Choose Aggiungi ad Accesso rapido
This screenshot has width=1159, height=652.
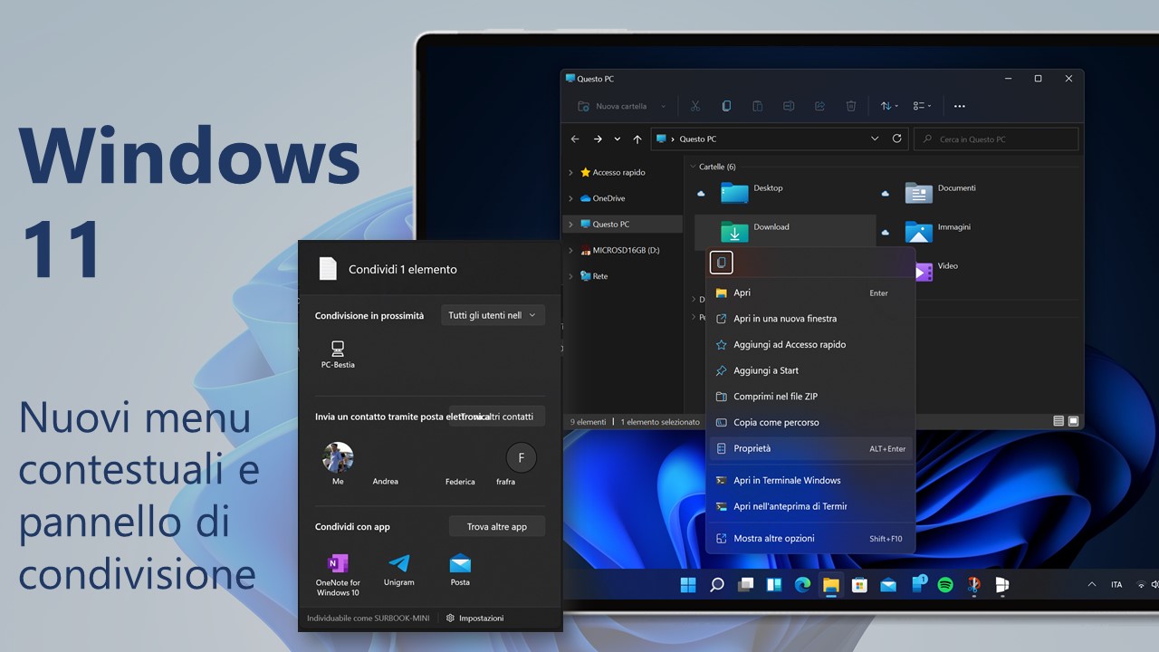[810, 344]
